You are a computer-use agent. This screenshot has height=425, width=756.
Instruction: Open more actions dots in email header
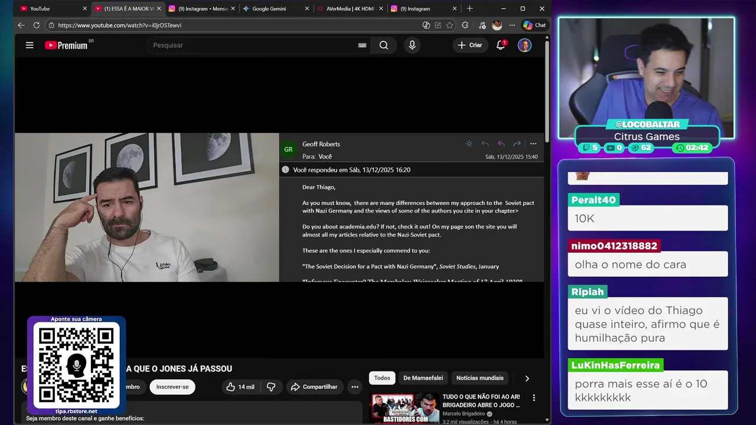click(533, 143)
